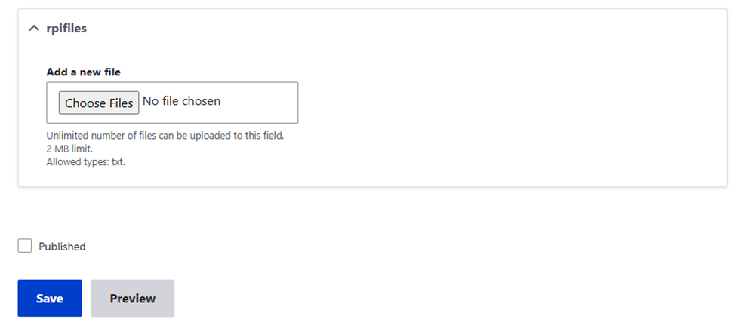
Task: Click empty area inside the rpifiles panel
Action: click(491, 113)
